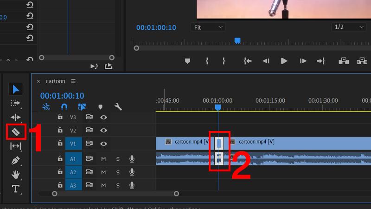Play the program monitor
Image resolution: width=371 pixels, height=209 pixels.
click(x=284, y=61)
